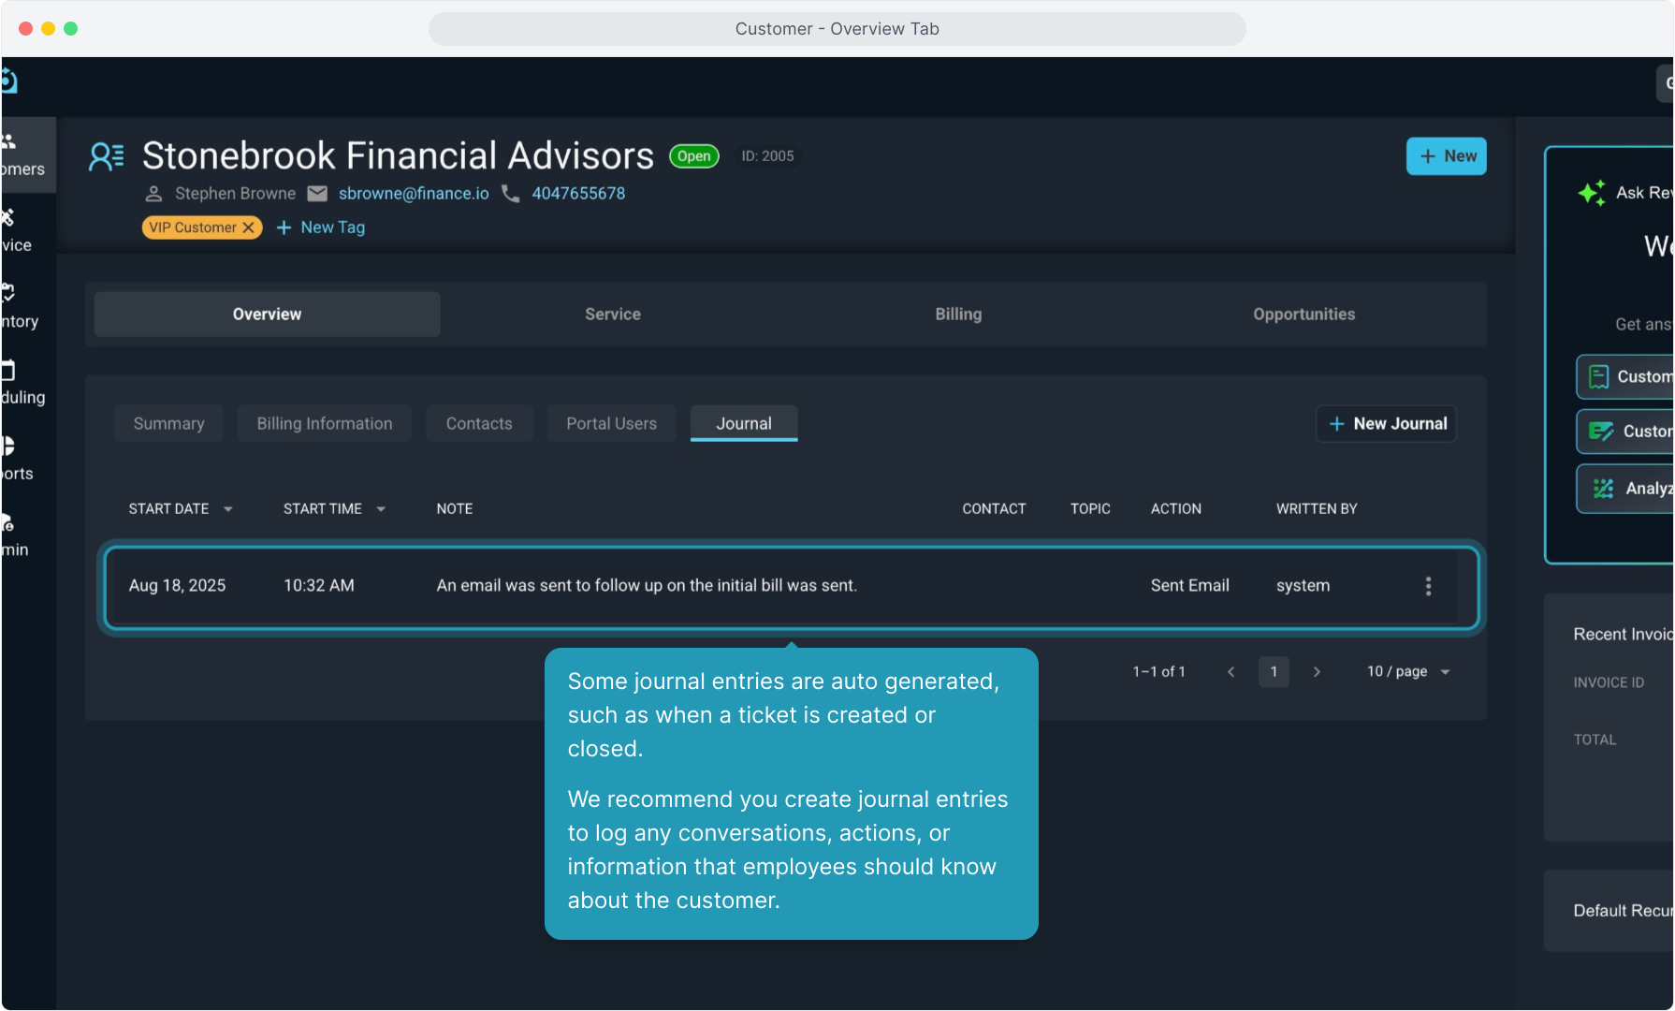
Task: Click the WRITTEN BY column header
Action: pyautogui.click(x=1317, y=509)
